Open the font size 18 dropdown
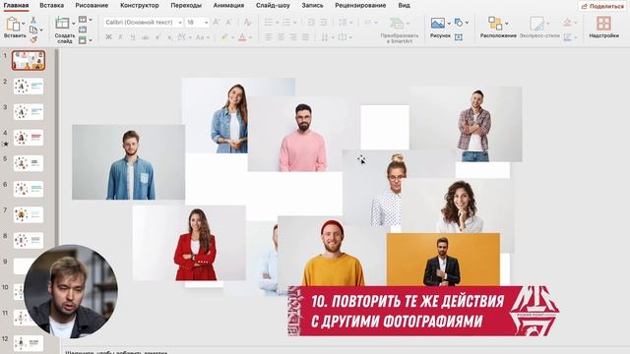The height and width of the screenshot is (354, 630). (x=207, y=23)
